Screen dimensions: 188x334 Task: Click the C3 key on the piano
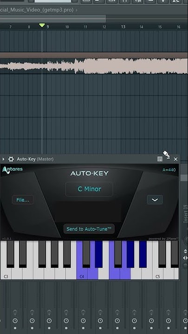pos(6,274)
